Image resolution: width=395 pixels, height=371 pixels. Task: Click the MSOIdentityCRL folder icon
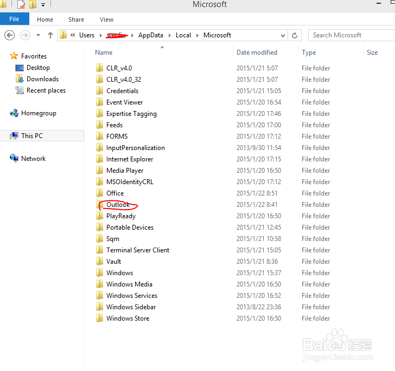(x=99, y=182)
